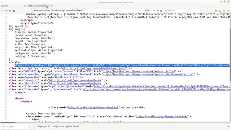Viewport: 231px width, 130px height.
Task: Reset the 170% zoom level badge
Action: point(147,10)
